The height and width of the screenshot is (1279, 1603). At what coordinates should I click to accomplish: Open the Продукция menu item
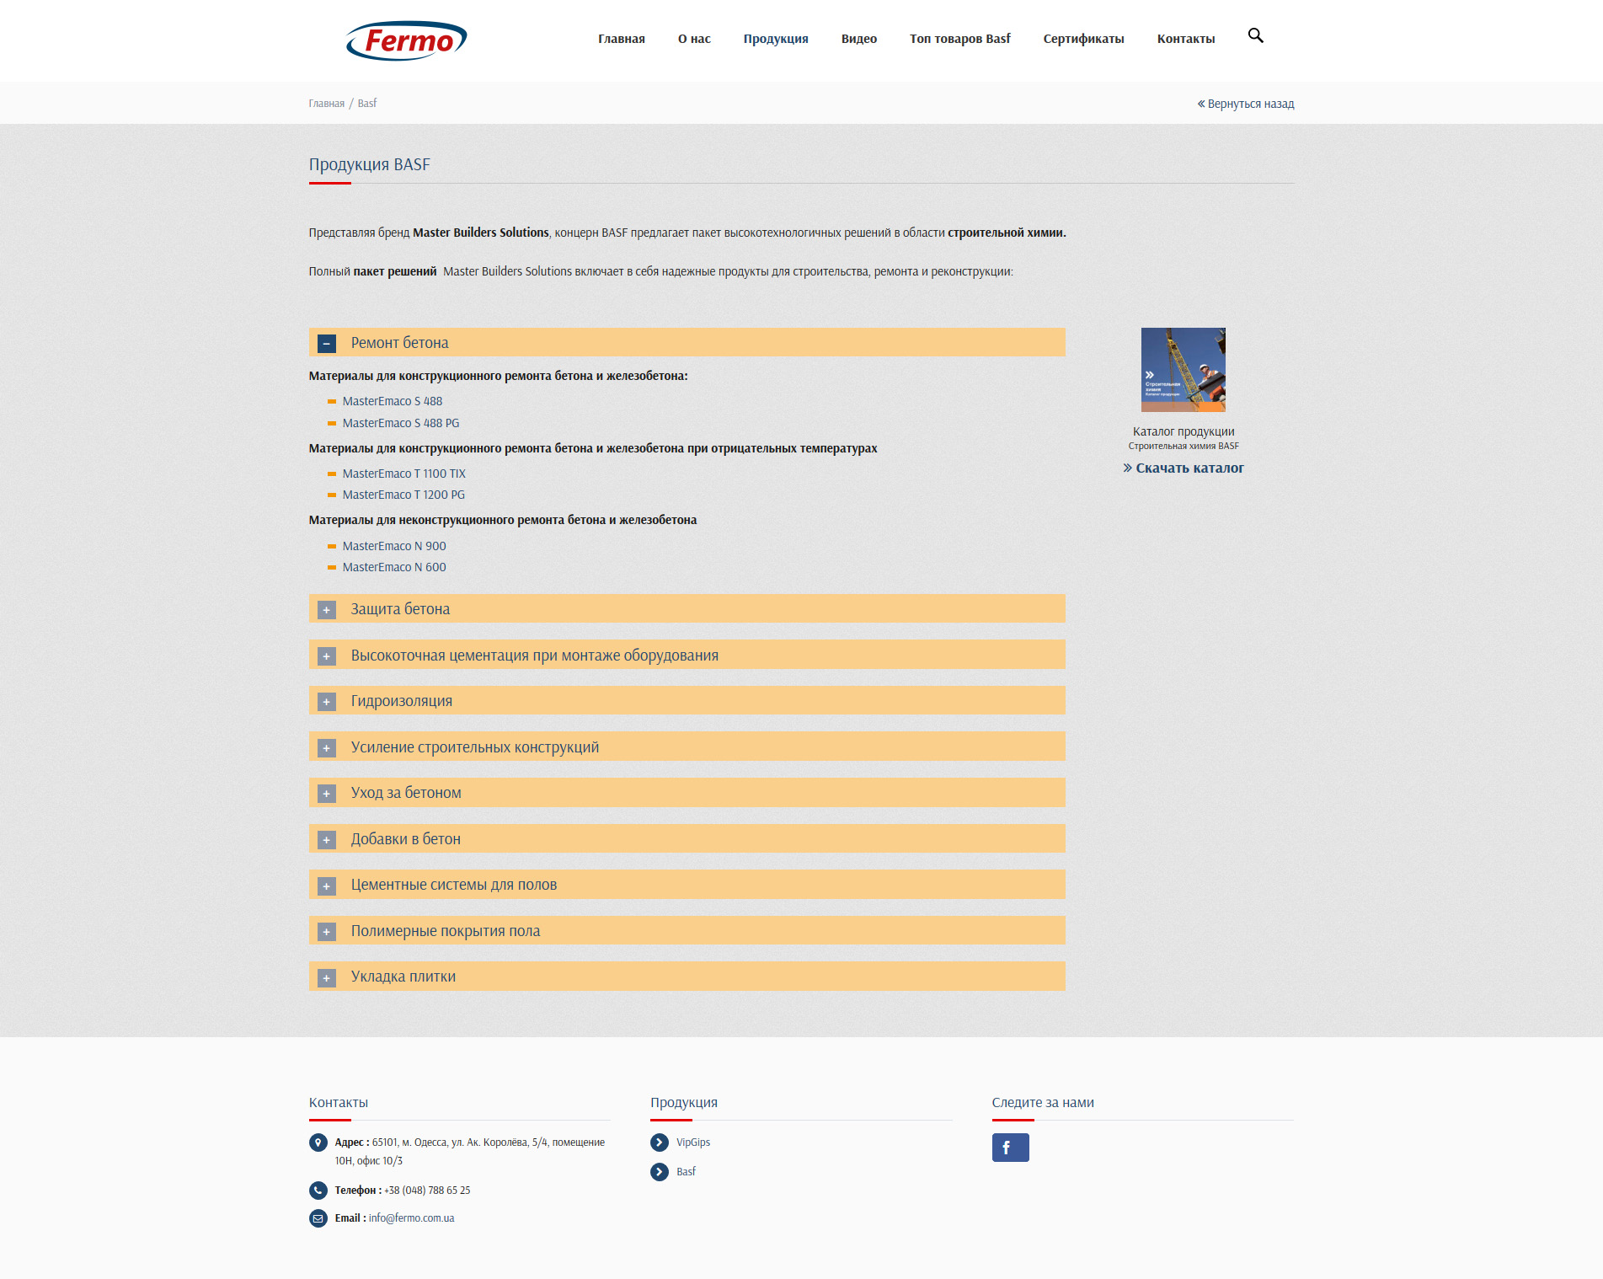(x=775, y=39)
